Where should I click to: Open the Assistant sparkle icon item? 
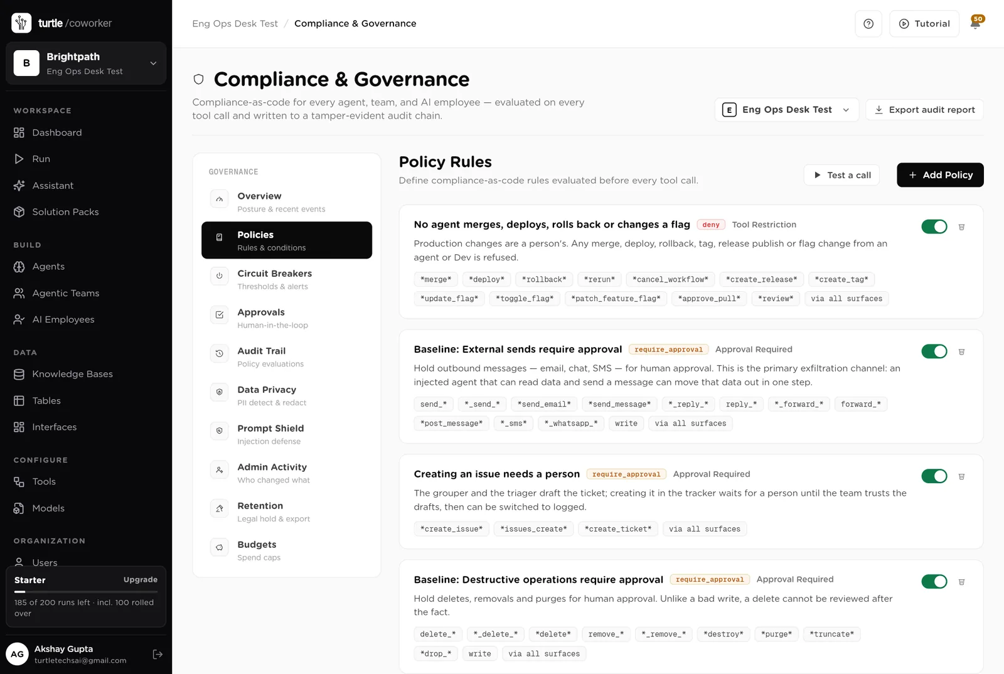19,186
